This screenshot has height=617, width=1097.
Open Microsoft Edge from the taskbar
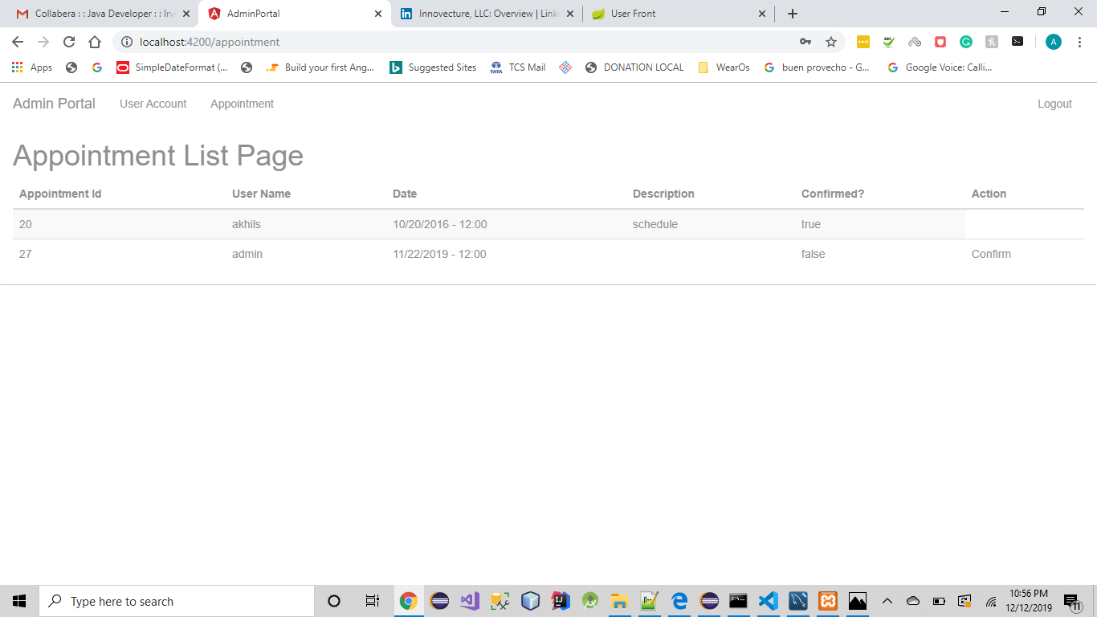(x=679, y=601)
